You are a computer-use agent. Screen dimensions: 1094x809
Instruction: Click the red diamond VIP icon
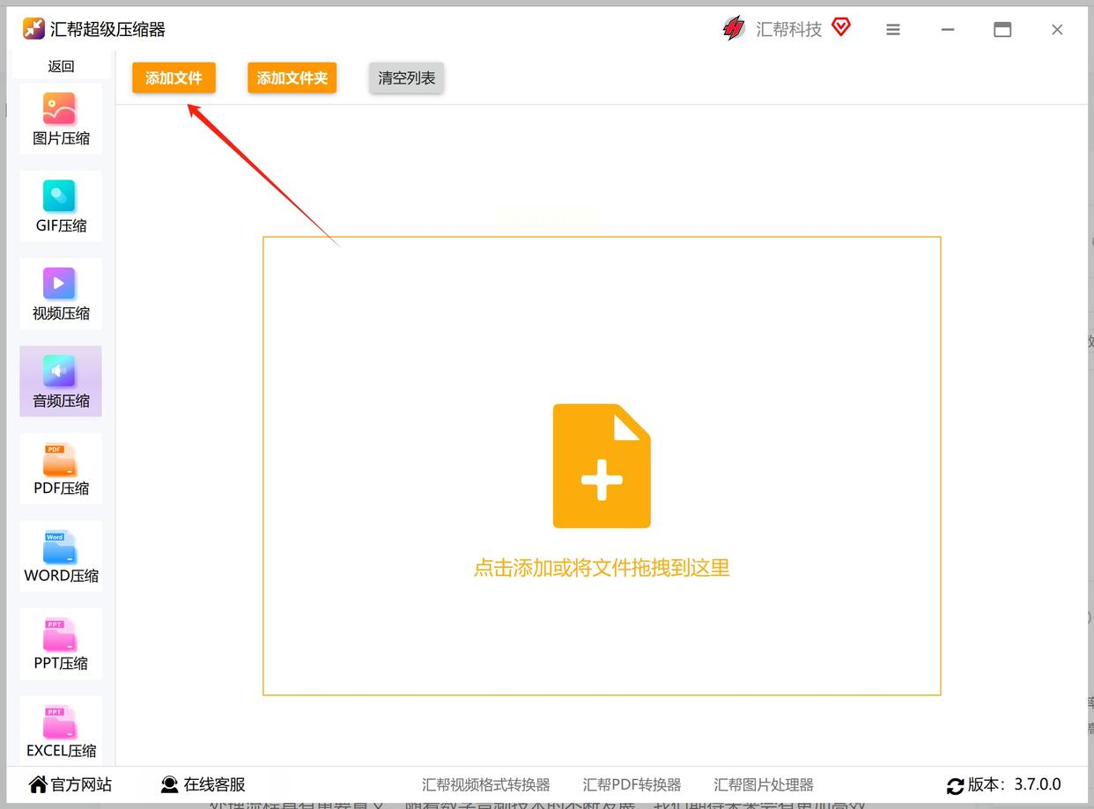(841, 27)
